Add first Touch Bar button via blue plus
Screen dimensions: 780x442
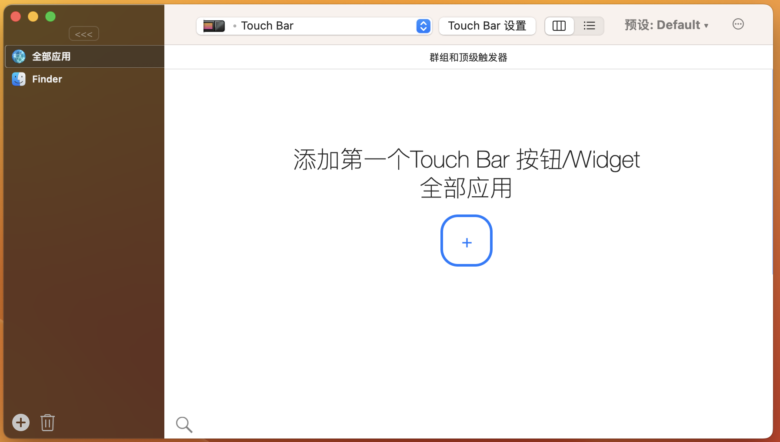(467, 241)
